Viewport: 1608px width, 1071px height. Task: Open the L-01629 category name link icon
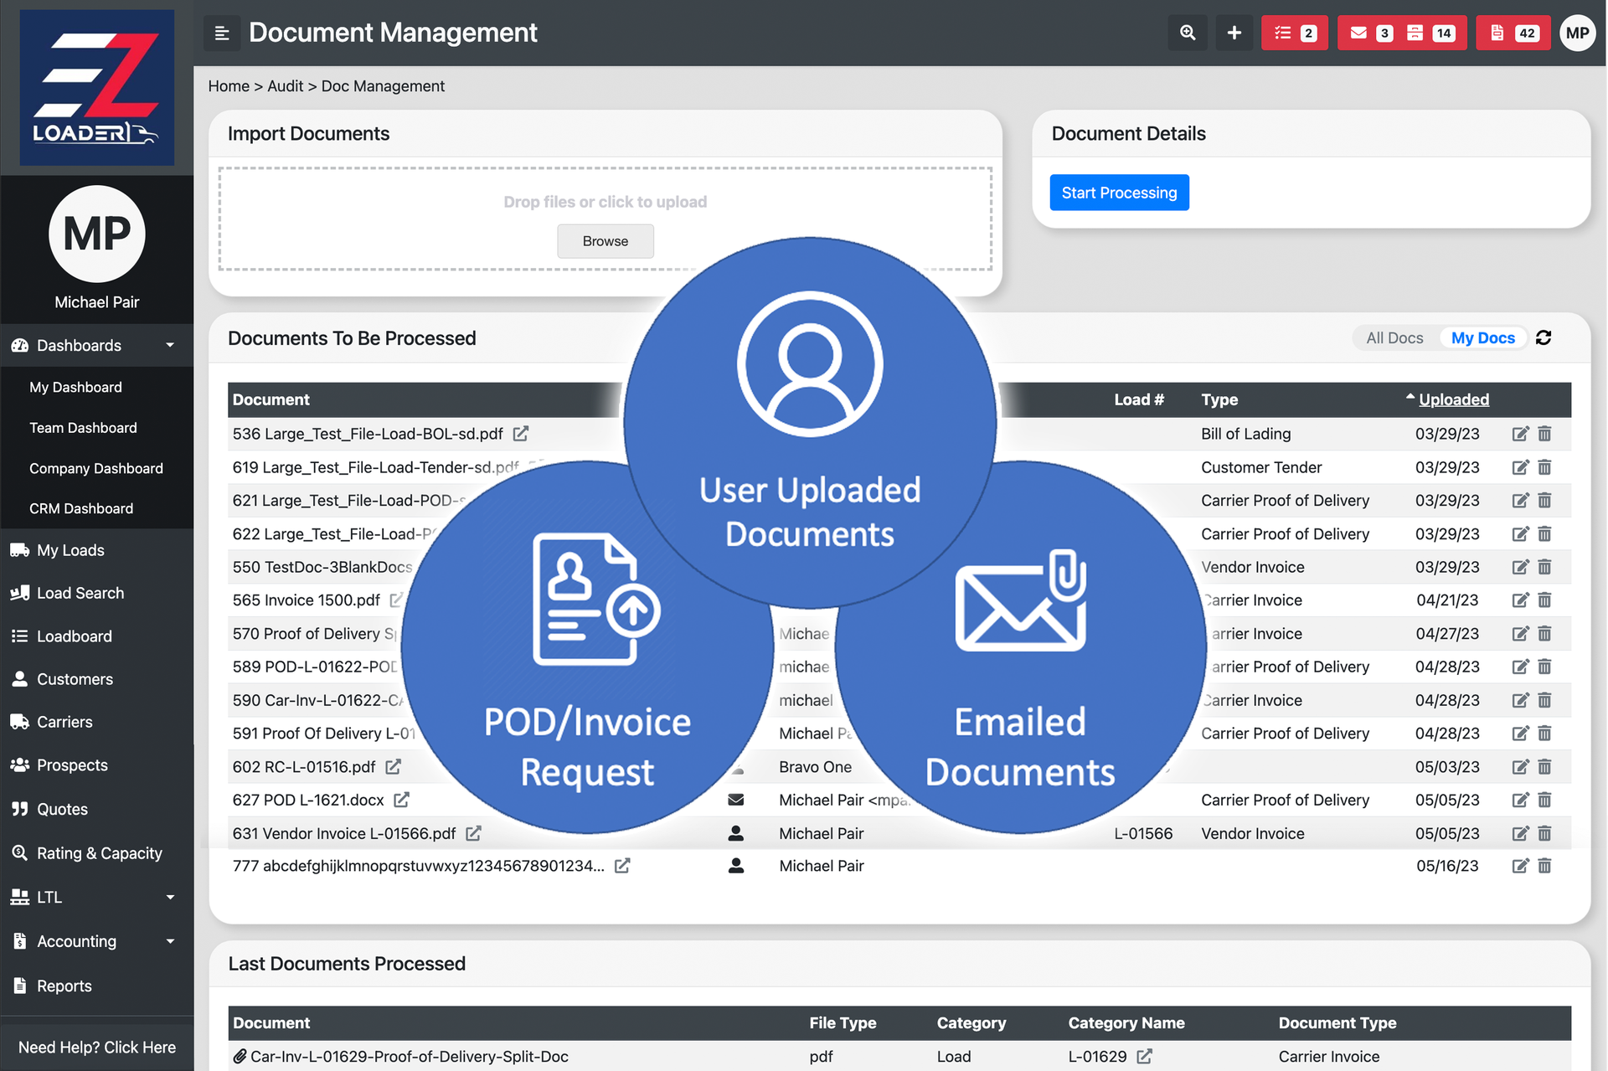click(1144, 1056)
